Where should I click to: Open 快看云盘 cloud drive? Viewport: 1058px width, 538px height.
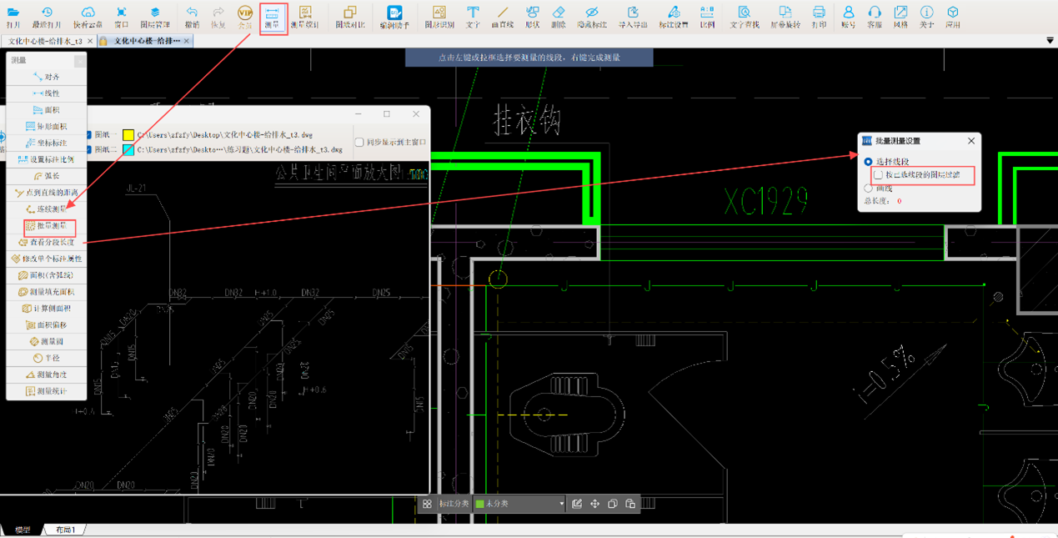pos(88,16)
